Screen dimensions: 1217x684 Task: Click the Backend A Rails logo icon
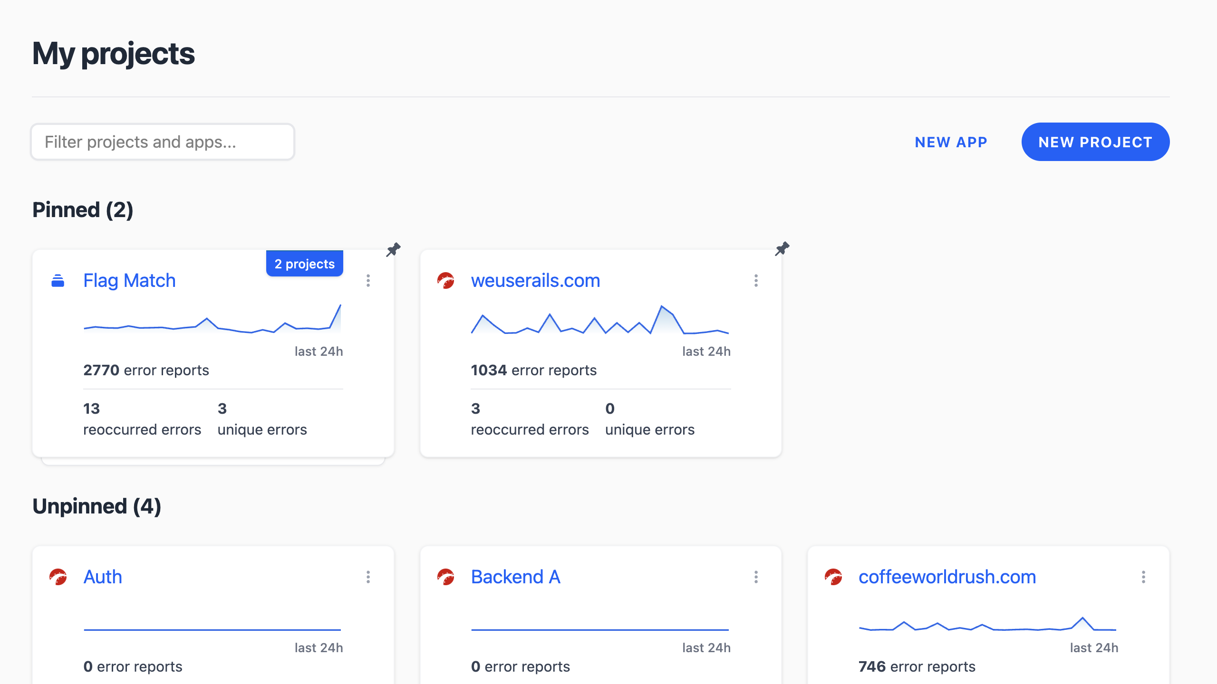click(x=446, y=577)
